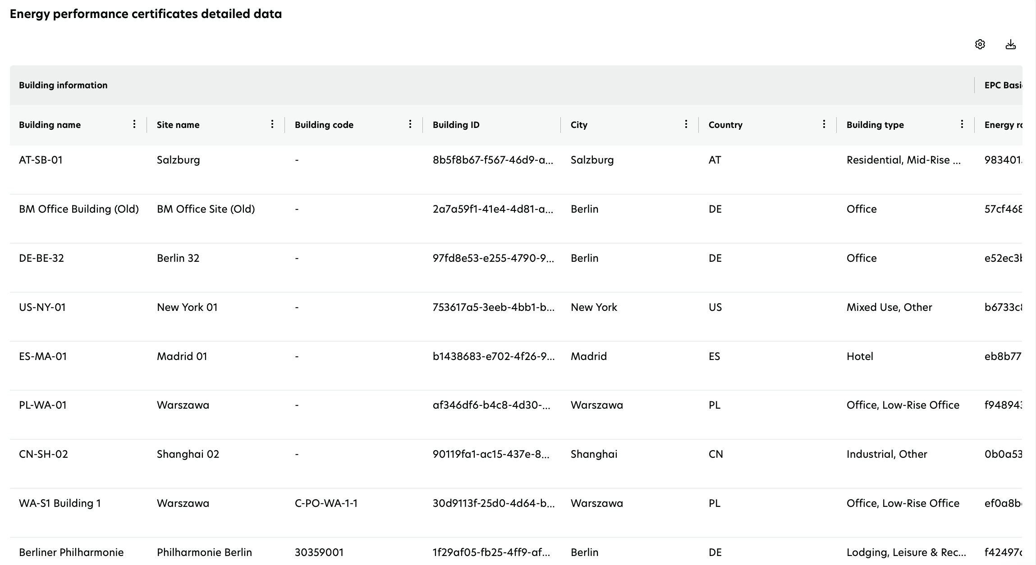Click the Building ID column header
Screen dimensions: 1036x565
pyautogui.click(x=456, y=125)
